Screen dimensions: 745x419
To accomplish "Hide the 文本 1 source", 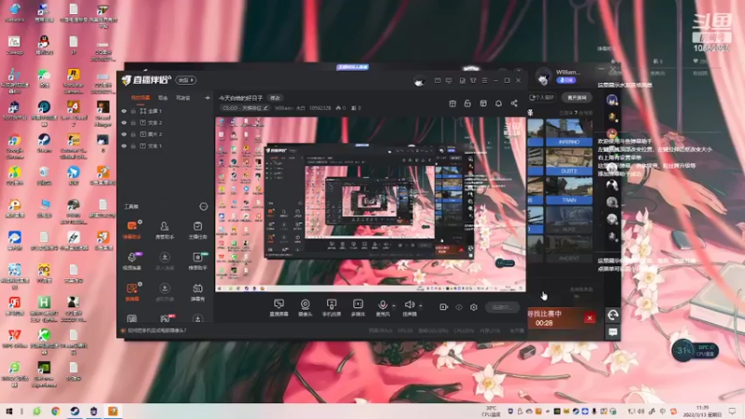I will pyautogui.click(x=124, y=146).
